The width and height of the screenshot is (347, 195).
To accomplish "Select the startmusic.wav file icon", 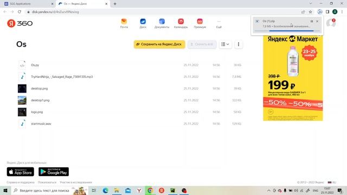I will tap(22, 123).
